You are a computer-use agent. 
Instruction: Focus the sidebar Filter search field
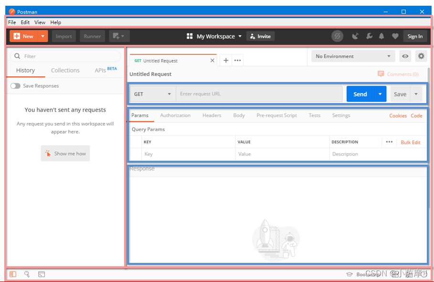click(x=65, y=56)
